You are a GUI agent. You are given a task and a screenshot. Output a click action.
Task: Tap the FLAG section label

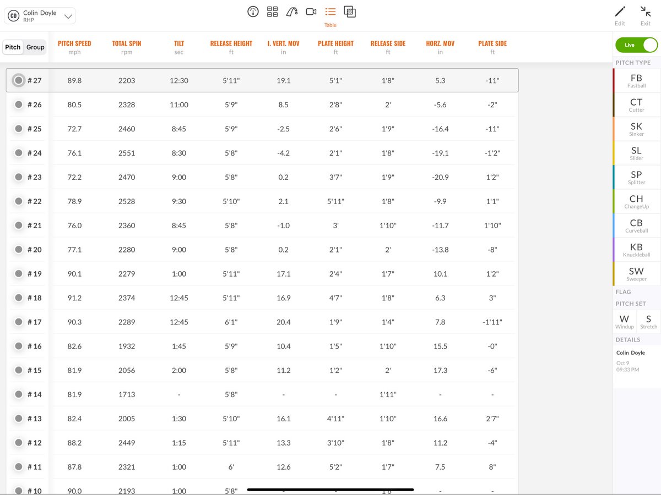coord(624,292)
